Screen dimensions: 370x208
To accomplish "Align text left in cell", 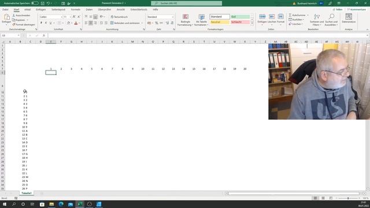I will pos(86,23).
